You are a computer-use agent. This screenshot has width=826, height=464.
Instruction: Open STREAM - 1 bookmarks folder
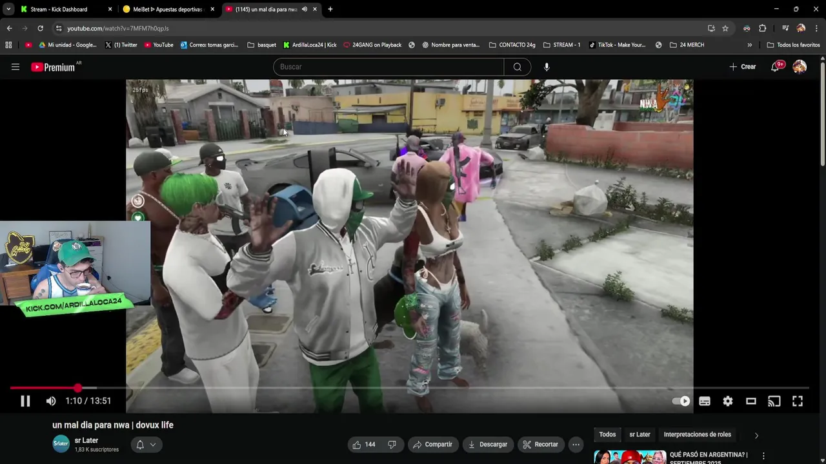pos(562,45)
